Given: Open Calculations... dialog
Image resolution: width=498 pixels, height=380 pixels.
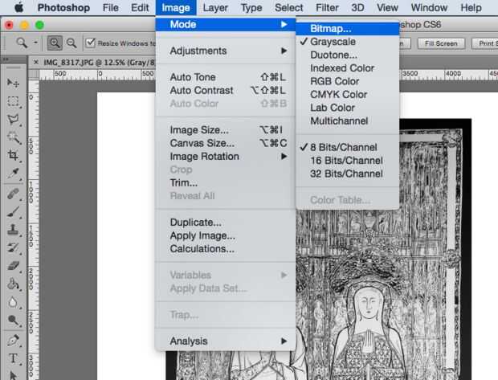Looking at the screenshot, I should pos(225,249).
